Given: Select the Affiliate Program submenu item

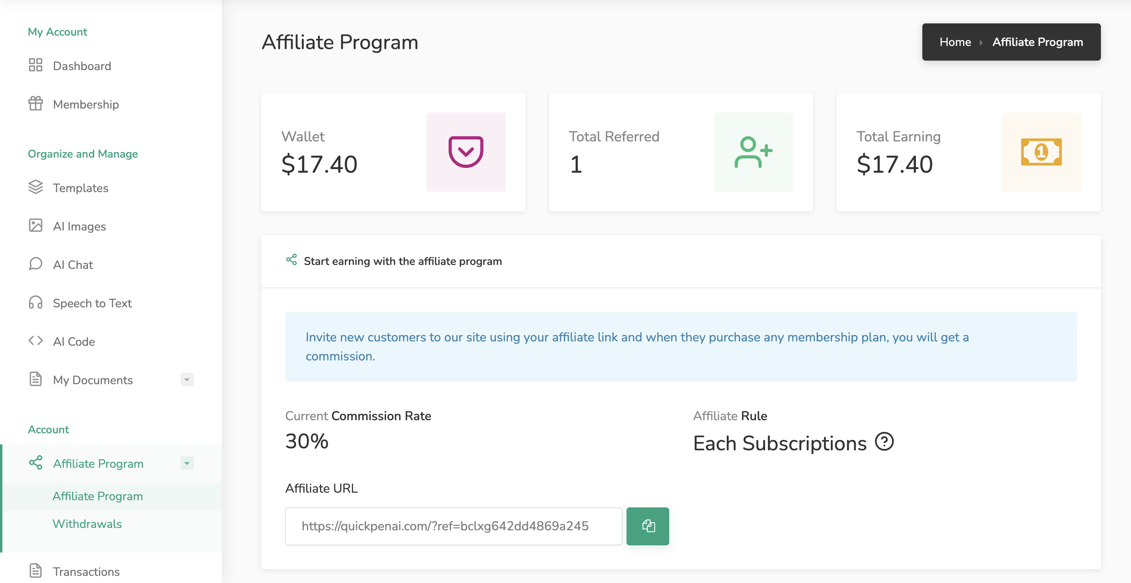Looking at the screenshot, I should pyautogui.click(x=97, y=496).
